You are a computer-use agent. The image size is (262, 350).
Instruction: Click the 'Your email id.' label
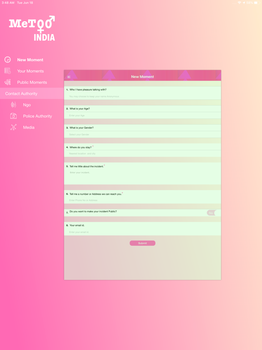(x=77, y=225)
